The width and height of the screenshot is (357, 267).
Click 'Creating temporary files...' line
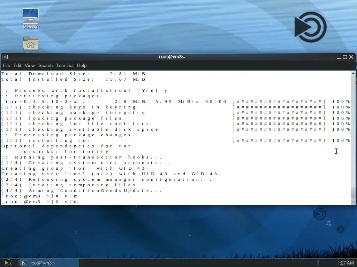[75, 185]
